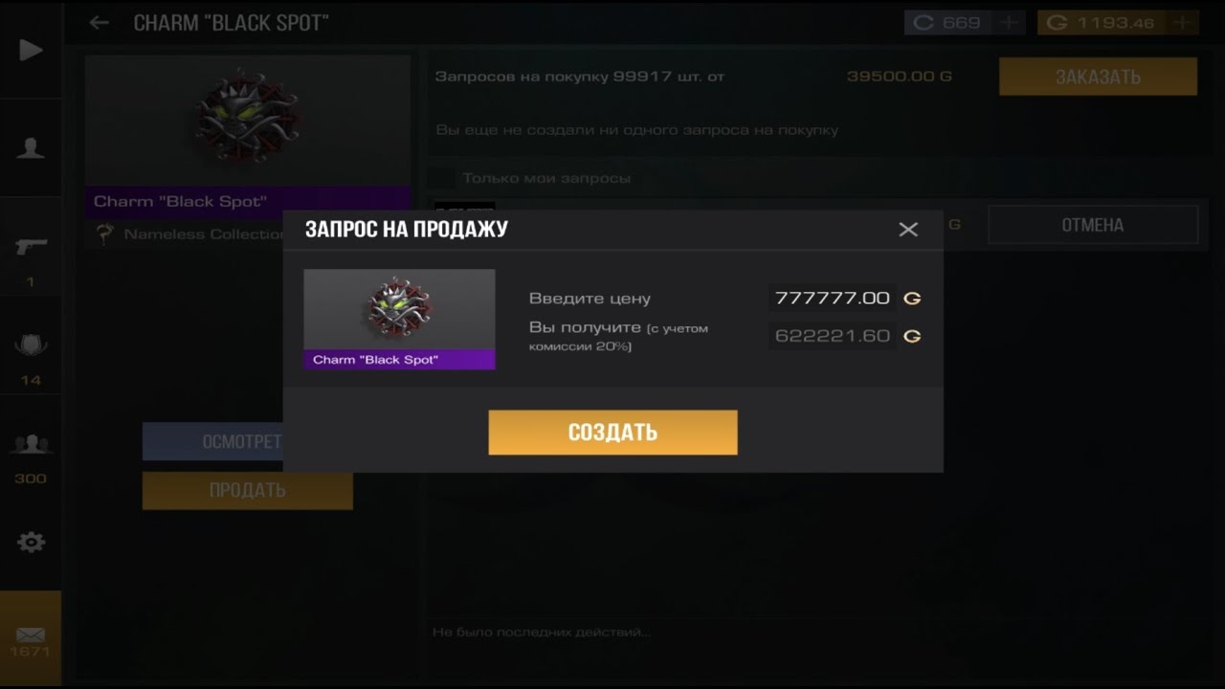Select the shield badge icon showing 14
Screen dimensions: 1225x689
(31, 345)
